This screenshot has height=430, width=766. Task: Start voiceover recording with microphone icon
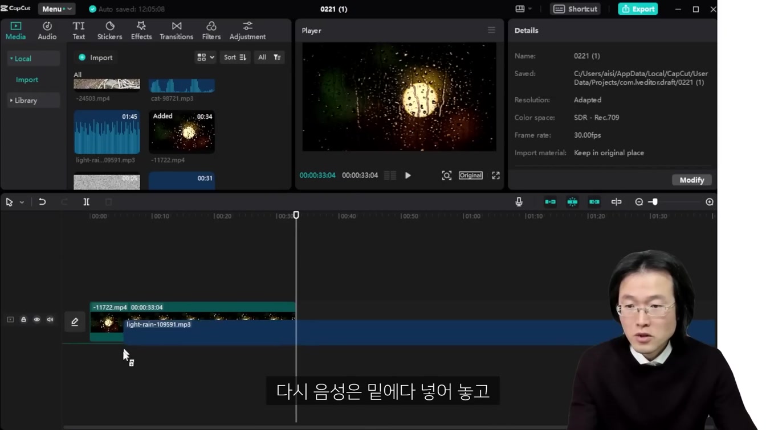(519, 202)
